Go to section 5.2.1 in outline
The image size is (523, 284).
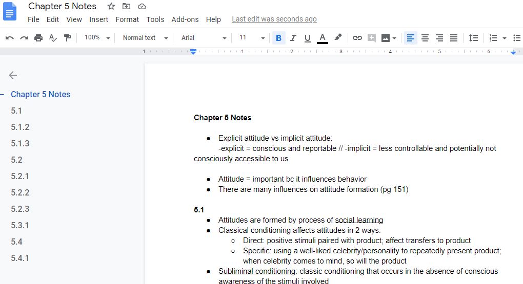click(x=19, y=176)
